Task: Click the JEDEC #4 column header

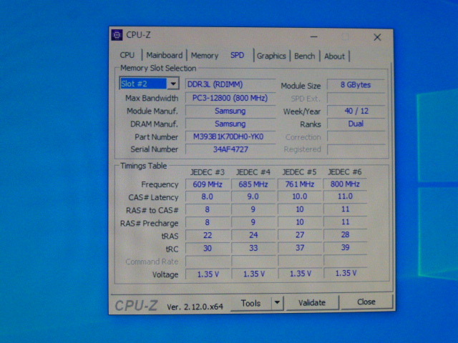Action: (x=253, y=172)
